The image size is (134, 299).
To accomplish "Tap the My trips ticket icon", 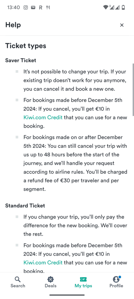I will coord(83,279).
